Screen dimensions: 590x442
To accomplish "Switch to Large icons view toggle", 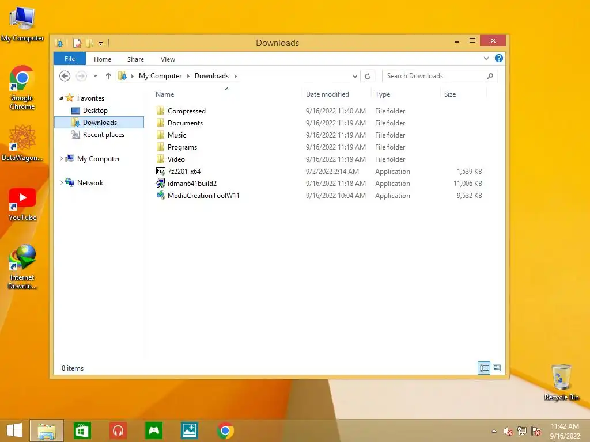I will point(497,368).
